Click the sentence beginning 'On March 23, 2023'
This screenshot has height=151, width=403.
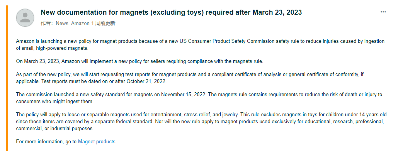pos(139,61)
